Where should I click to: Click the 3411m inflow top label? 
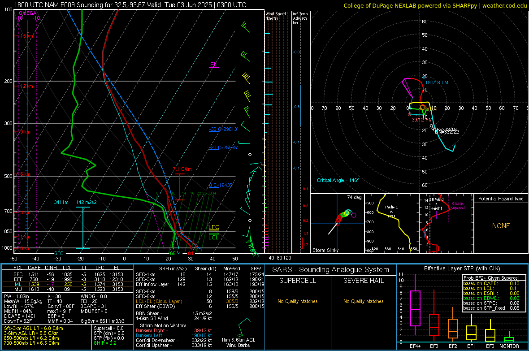[x=61, y=203]
